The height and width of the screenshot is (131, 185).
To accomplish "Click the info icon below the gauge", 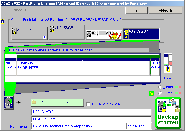I will tap(168, 69).
